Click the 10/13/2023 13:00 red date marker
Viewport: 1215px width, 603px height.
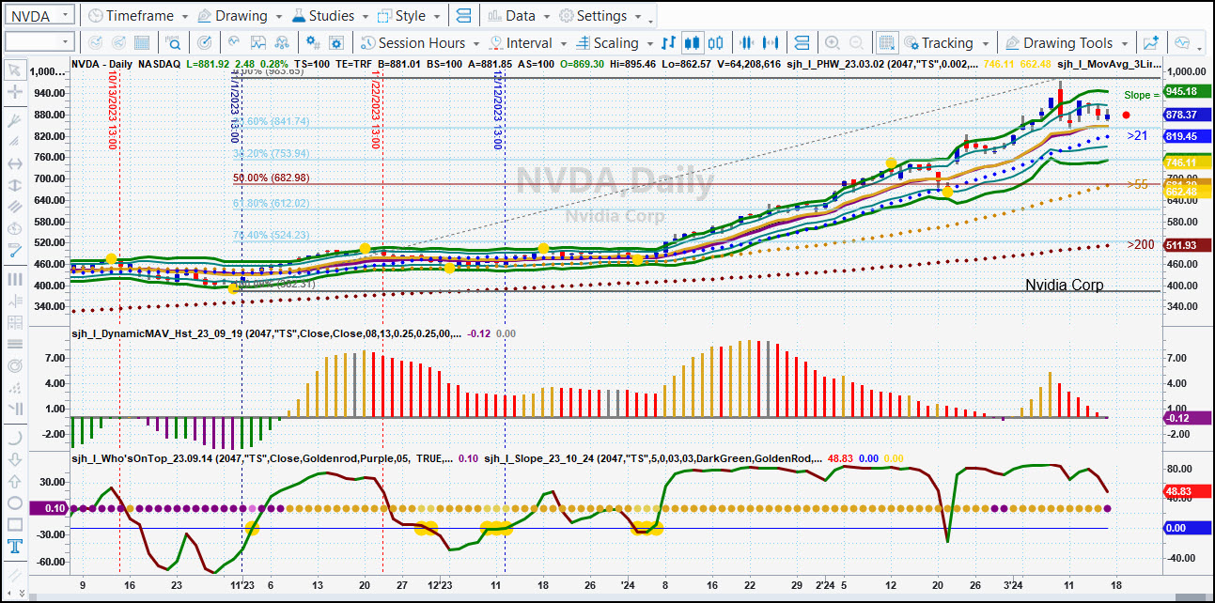(112, 110)
